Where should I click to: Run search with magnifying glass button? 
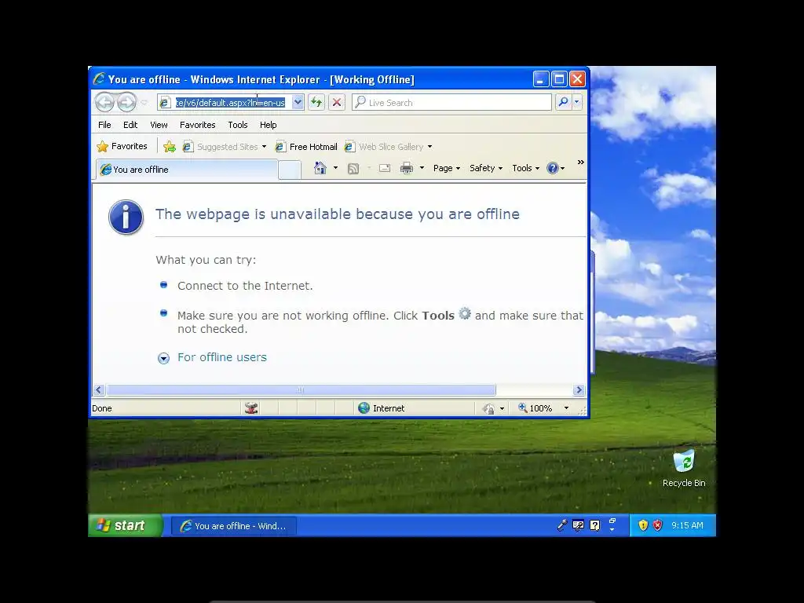564,102
